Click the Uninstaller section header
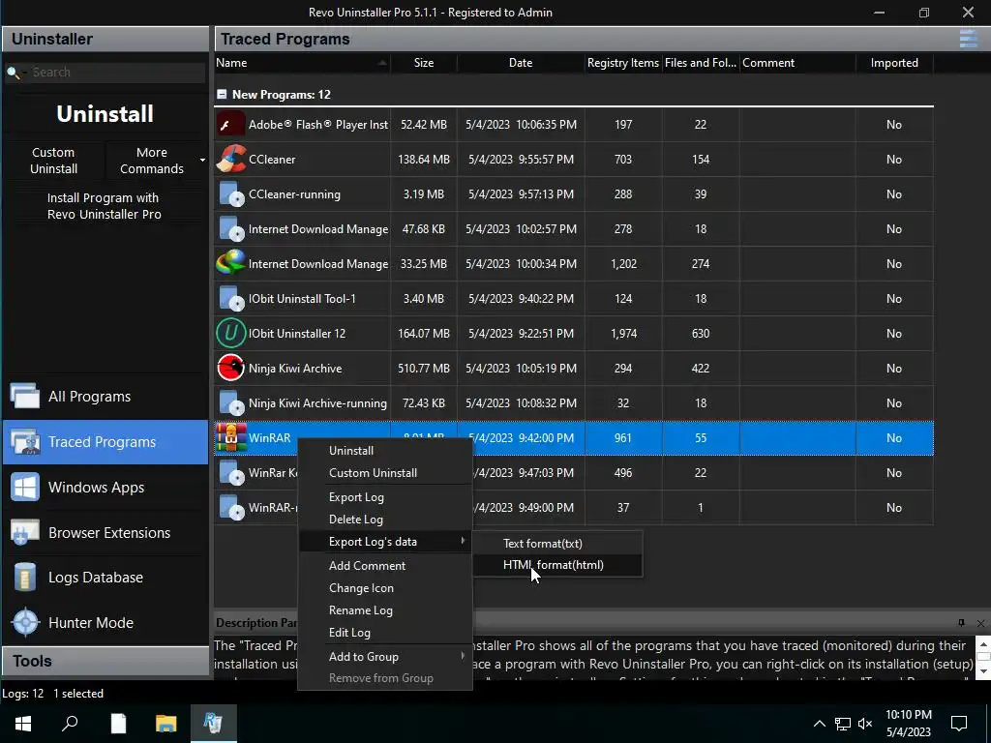Image resolution: width=991 pixels, height=743 pixels. click(x=105, y=39)
